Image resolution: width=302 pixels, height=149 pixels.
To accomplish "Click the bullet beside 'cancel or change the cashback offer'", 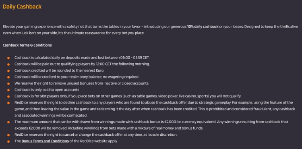I will pyautogui.click(x=8, y=135).
